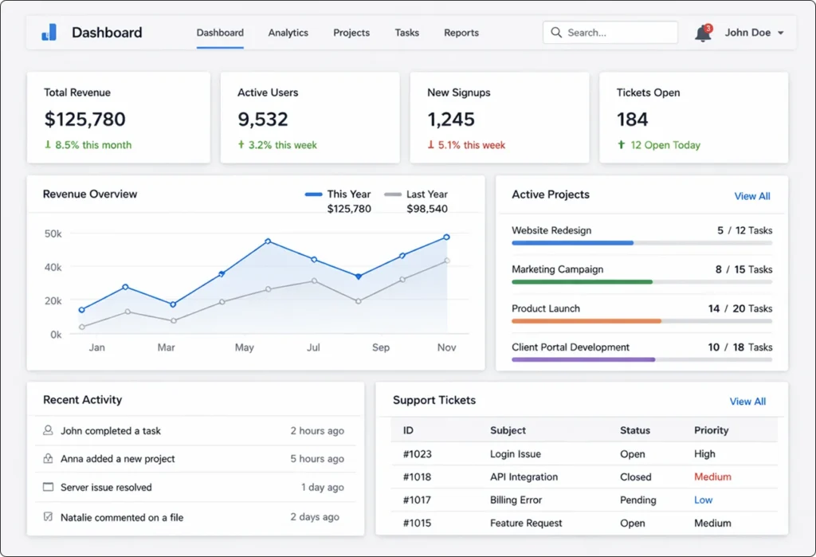The height and width of the screenshot is (557, 816).
Task: Click icon beside Anna added a new project
Action: tap(48, 459)
